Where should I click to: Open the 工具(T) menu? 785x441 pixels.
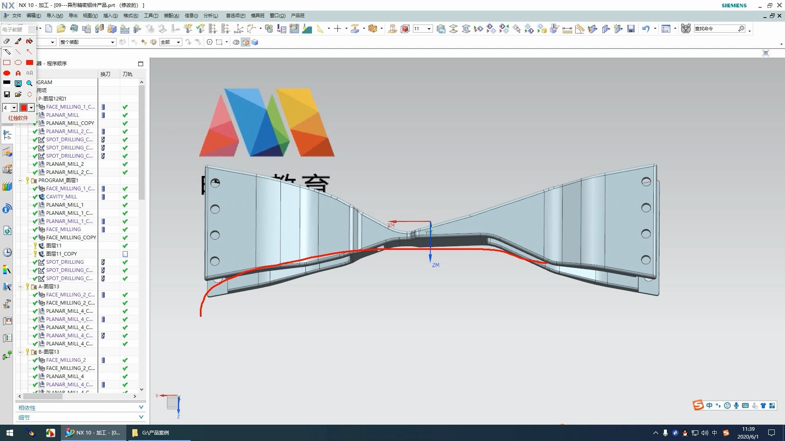tap(151, 16)
